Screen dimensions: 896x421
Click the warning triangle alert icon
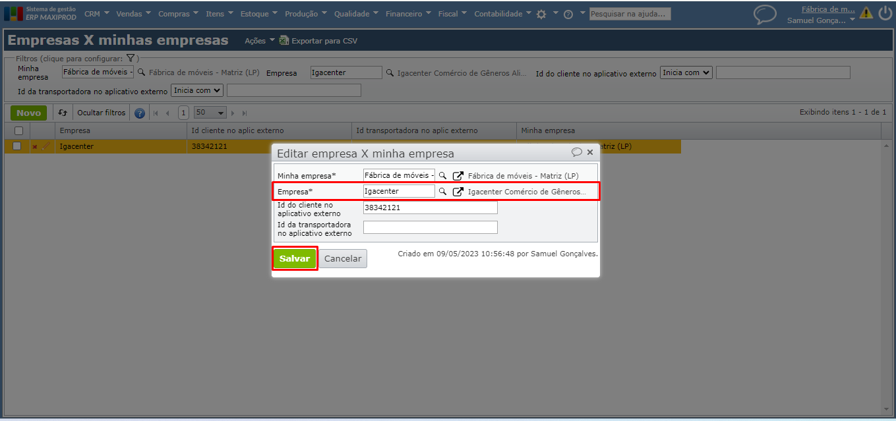866,13
